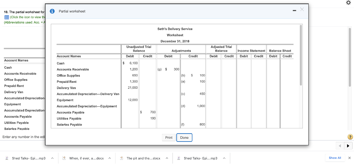Image resolution: width=354 pixels, height=165 pixels.
Task: Click the (d) credit adjustment 1,000
Action: (201, 106)
